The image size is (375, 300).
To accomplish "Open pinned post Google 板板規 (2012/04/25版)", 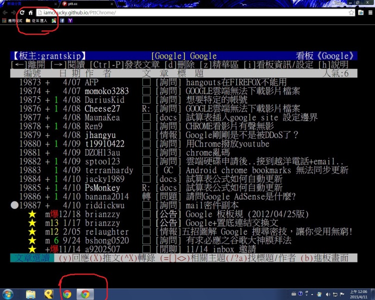I will (183, 214).
